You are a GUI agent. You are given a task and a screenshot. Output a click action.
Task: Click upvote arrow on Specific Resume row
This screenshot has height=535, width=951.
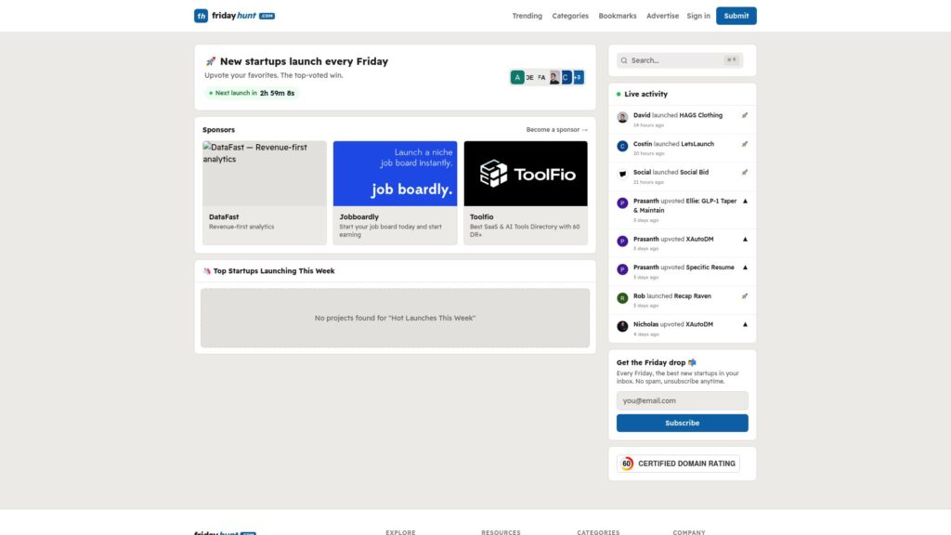(746, 267)
